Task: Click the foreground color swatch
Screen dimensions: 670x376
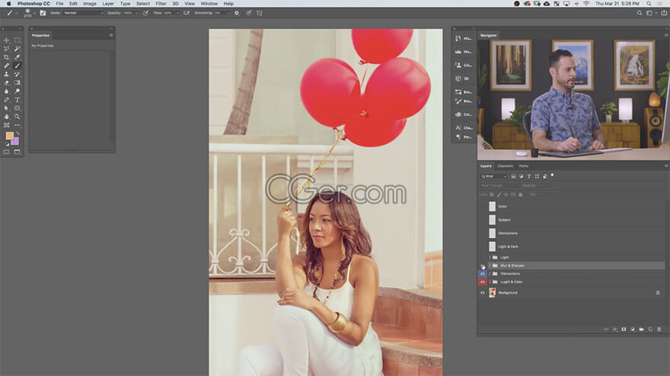Action: tap(9, 136)
